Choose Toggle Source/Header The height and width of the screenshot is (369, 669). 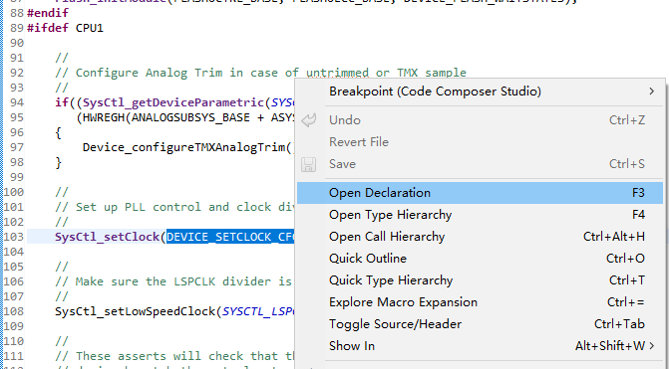480,324
